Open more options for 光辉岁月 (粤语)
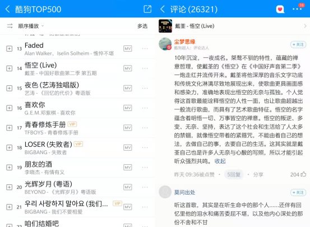The image size is (310, 227). tap(145, 187)
